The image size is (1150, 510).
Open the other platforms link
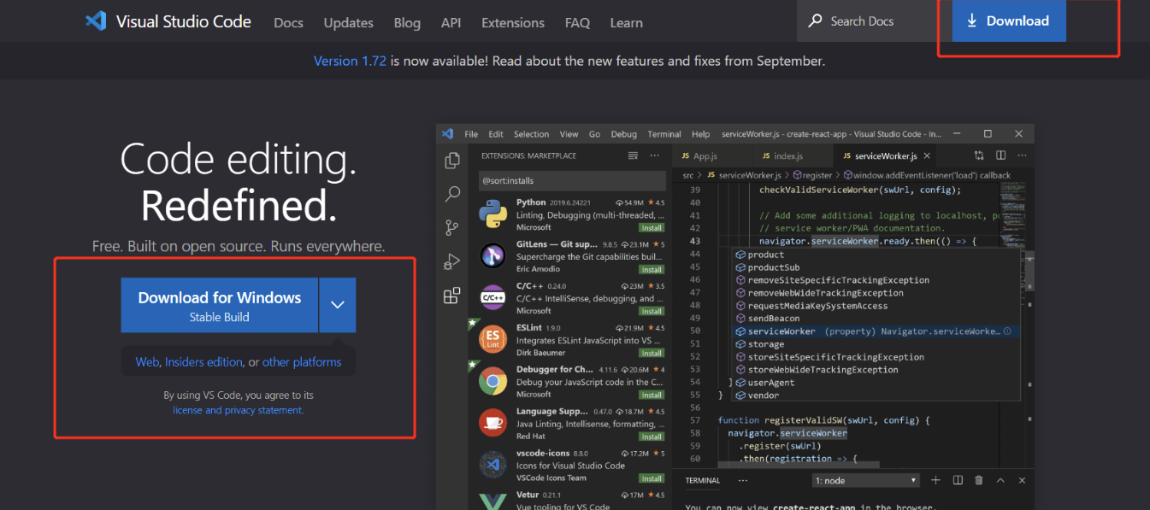click(x=302, y=361)
